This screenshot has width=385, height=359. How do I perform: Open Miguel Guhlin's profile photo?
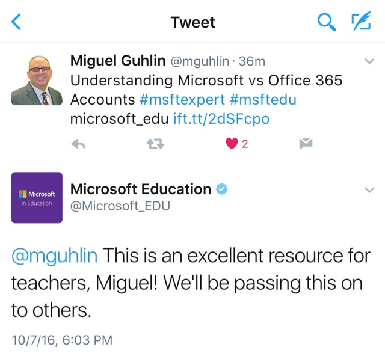37,79
